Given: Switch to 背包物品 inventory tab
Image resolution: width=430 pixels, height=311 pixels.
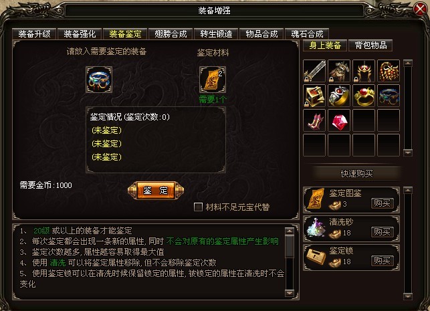Looking at the screenshot, I should (370, 45).
